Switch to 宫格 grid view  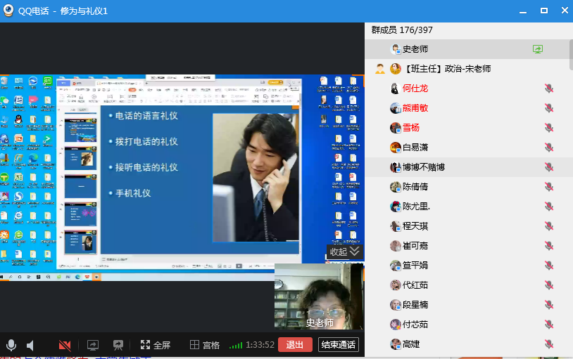coord(204,345)
